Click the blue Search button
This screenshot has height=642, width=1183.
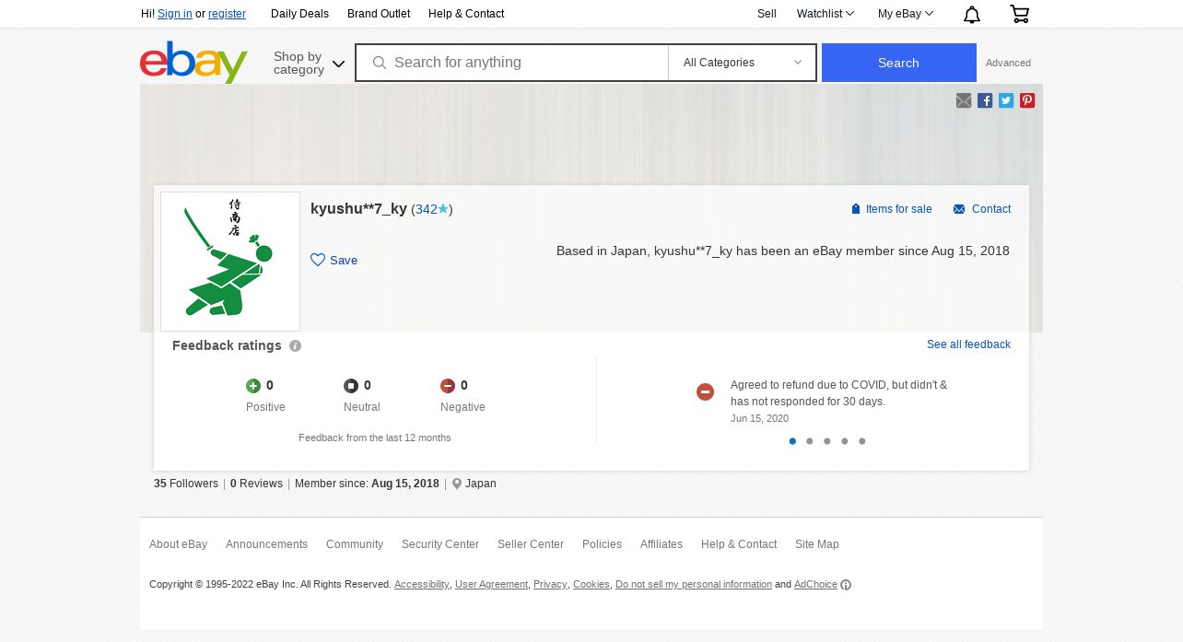(898, 63)
